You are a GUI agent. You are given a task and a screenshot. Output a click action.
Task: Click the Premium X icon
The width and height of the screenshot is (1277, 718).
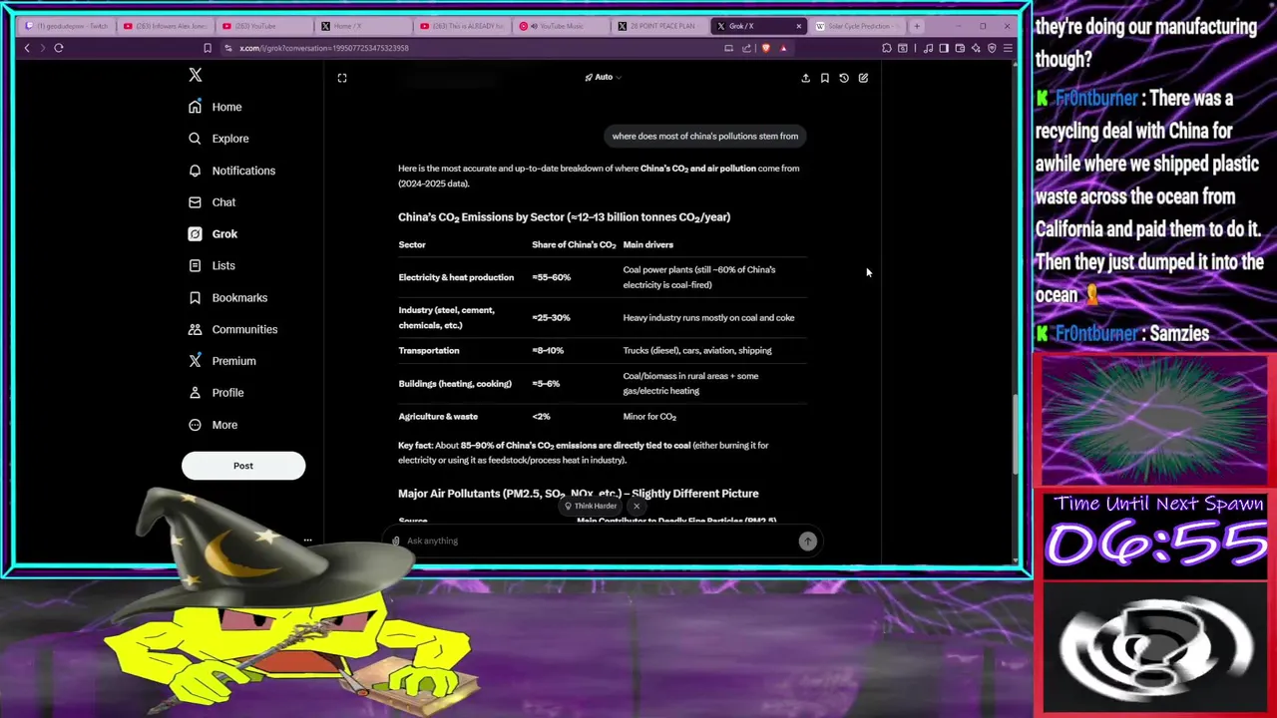pos(195,361)
